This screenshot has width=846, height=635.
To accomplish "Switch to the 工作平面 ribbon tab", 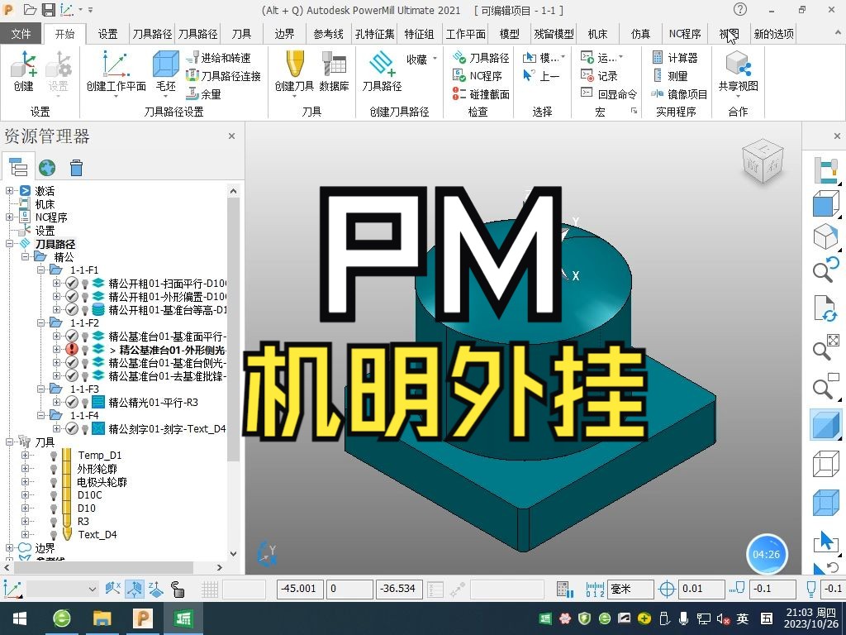I will click(x=466, y=34).
